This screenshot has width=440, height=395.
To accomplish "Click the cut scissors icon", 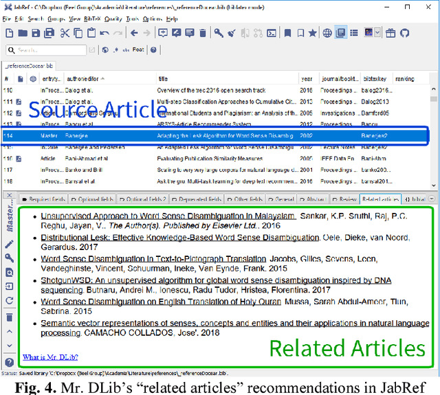I will (x=64, y=32).
